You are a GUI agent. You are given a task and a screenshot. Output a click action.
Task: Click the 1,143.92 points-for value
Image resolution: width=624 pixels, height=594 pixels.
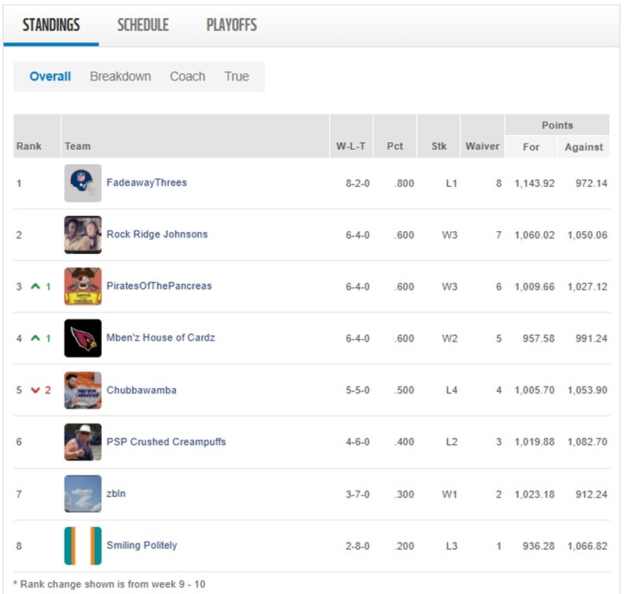534,184
